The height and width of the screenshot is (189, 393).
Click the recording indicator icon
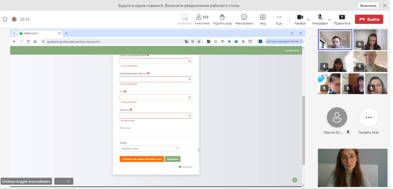[14, 19]
